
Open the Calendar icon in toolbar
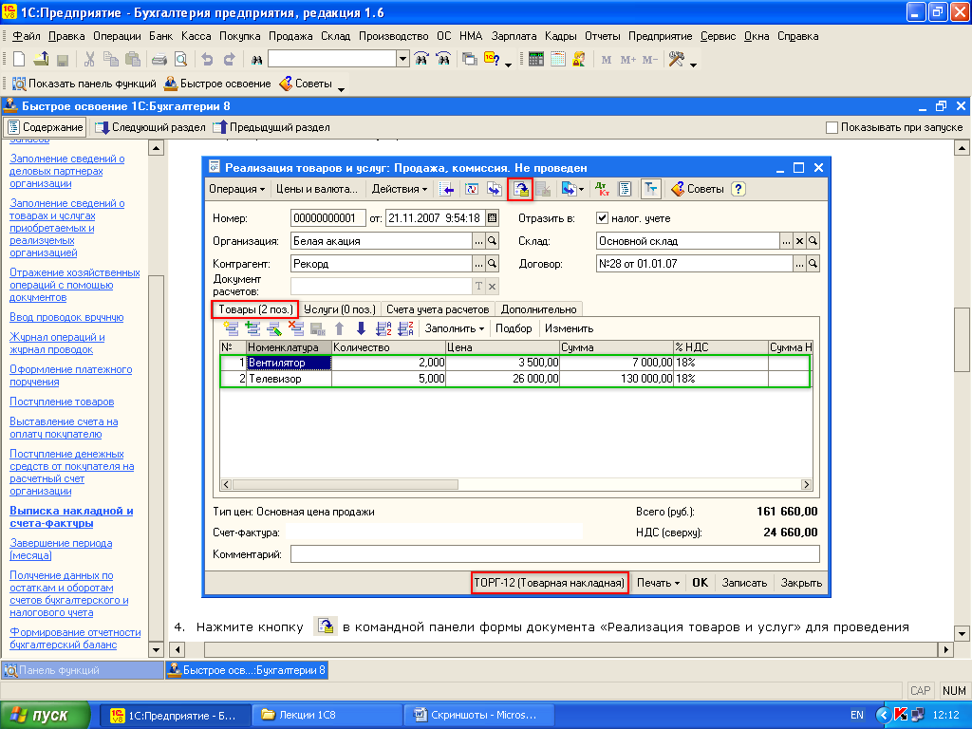tap(558, 59)
